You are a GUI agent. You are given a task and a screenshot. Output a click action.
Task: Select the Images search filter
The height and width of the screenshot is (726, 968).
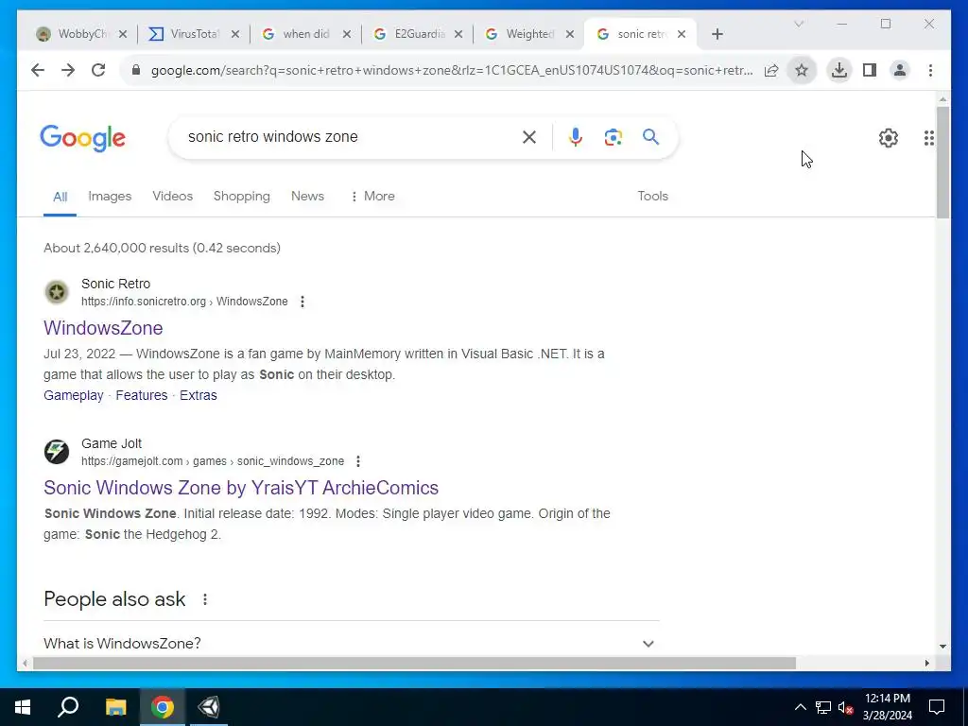pyautogui.click(x=110, y=197)
